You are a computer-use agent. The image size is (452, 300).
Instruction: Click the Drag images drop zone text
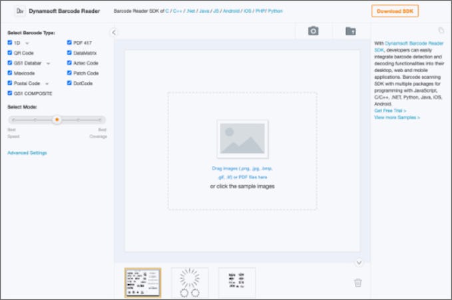point(242,173)
